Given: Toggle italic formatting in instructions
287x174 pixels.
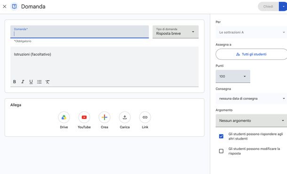Looking at the screenshot, I should click(23, 82).
